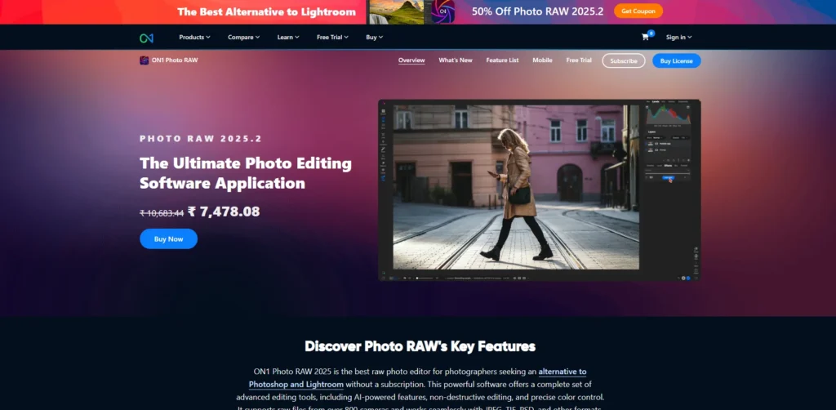Expand the Products dropdown menu
The width and height of the screenshot is (836, 410).
click(x=194, y=38)
